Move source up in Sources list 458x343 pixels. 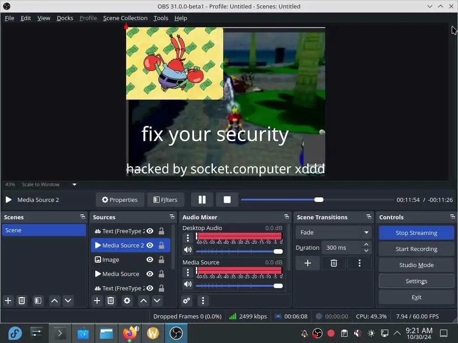tap(144, 301)
